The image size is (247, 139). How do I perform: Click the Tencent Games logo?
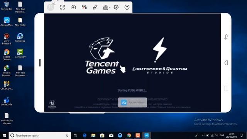tap(102, 56)
